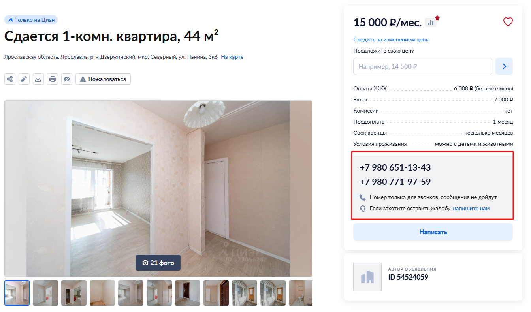Submit offered price with arrow button
Viewport: 531px width, 312px height.
click(504, 66)
